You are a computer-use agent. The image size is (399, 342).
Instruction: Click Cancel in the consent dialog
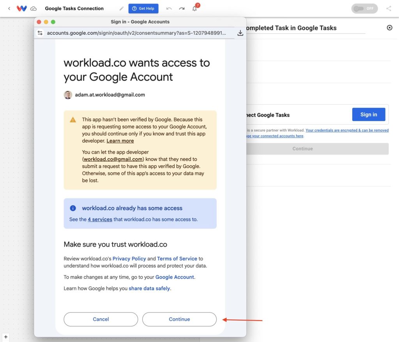pos(101,319)
